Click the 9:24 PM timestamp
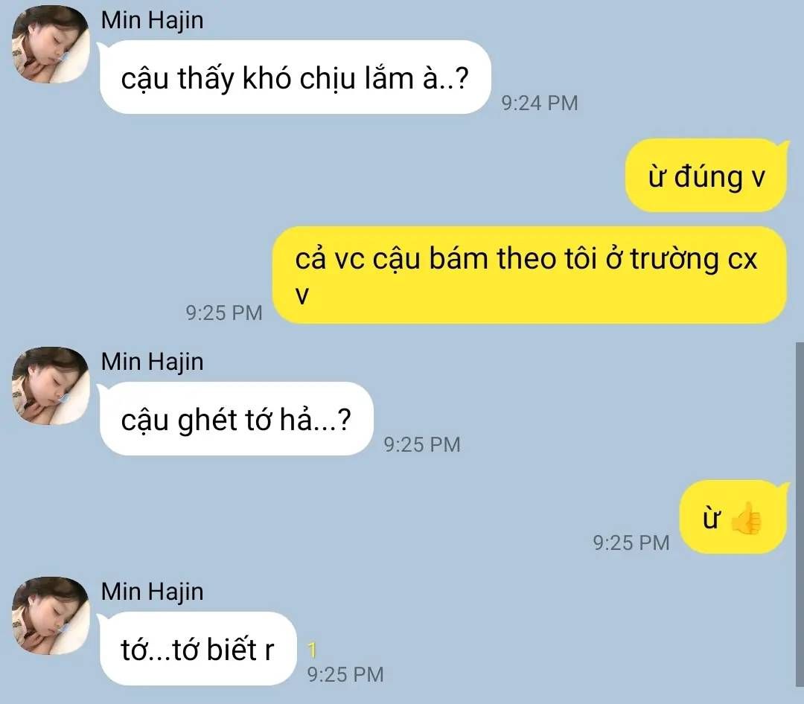 point(540,103)
